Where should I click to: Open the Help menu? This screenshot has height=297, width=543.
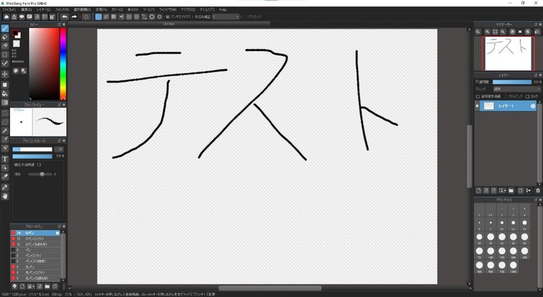pyautogui.click(x=223, y=10)
